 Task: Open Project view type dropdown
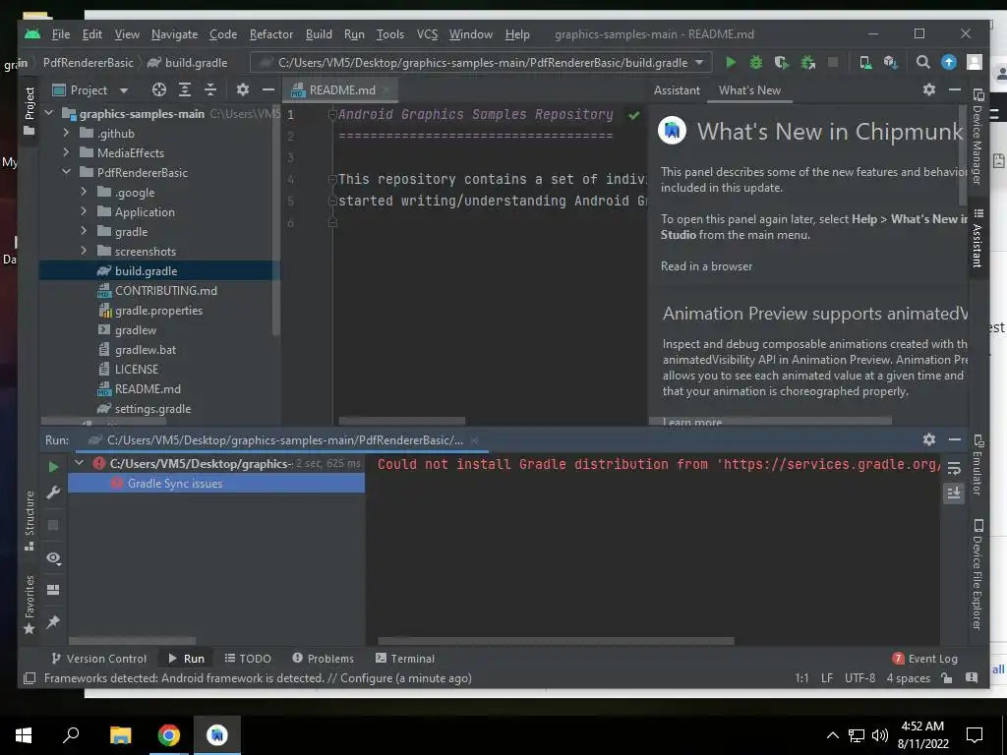124,90
